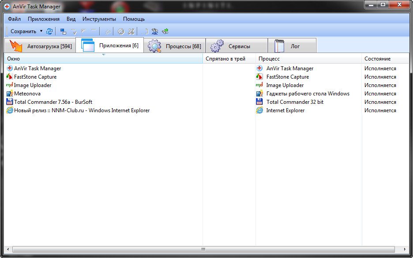Select the Image Uploader window name
Screen dimensions: 413x258
[33, 85]
